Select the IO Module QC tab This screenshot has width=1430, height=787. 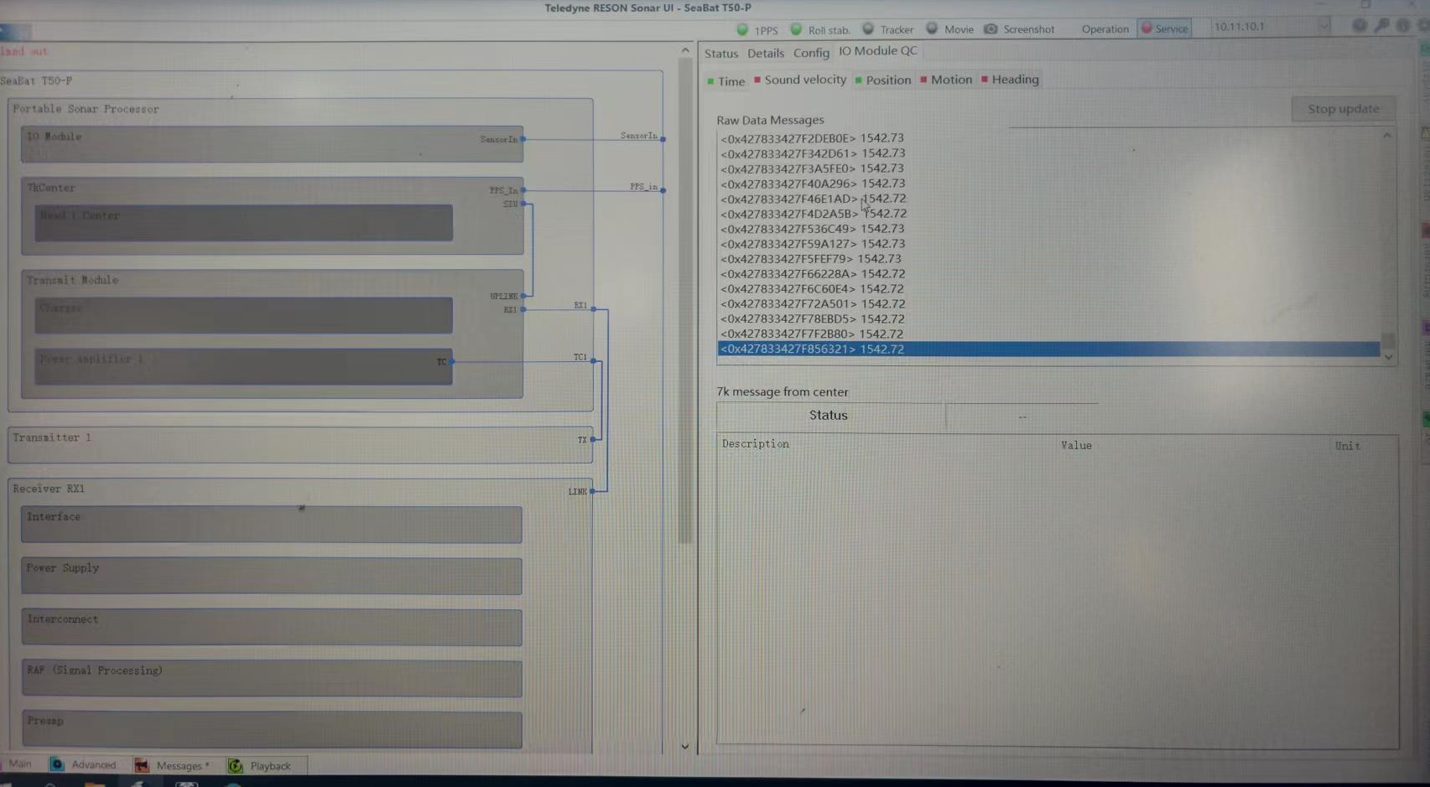click(x=878, y=51)
